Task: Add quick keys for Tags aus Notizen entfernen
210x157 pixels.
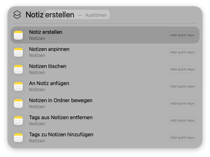Action: click(x=182, y=120)
